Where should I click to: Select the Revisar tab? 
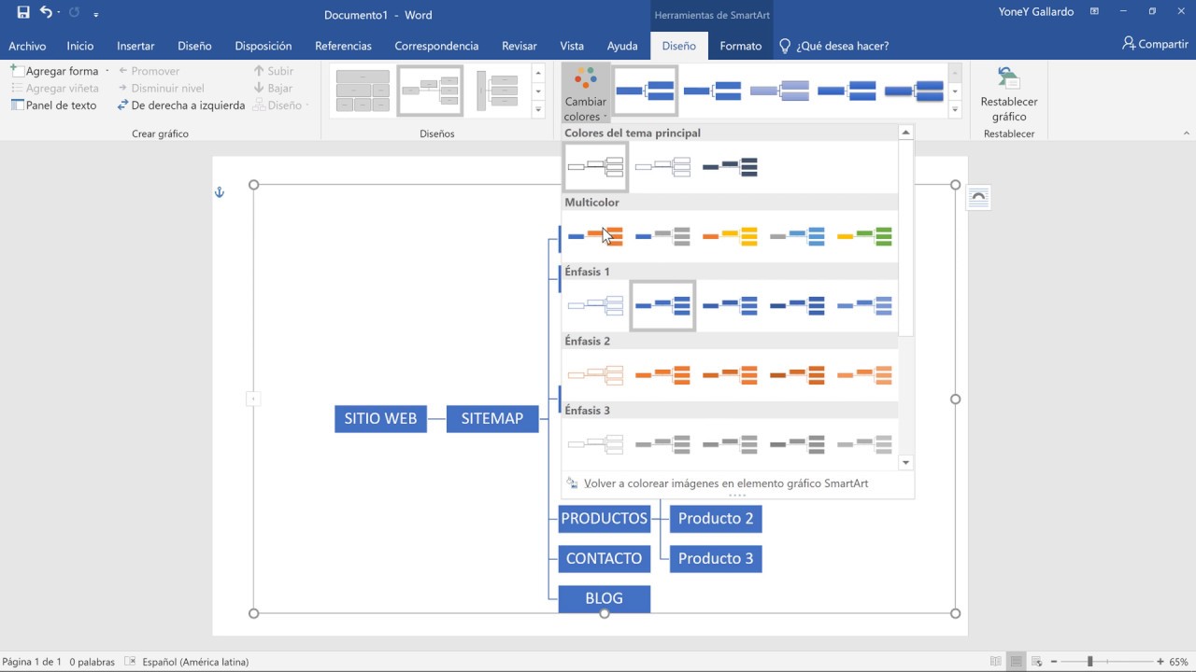[x=519, y=46]
